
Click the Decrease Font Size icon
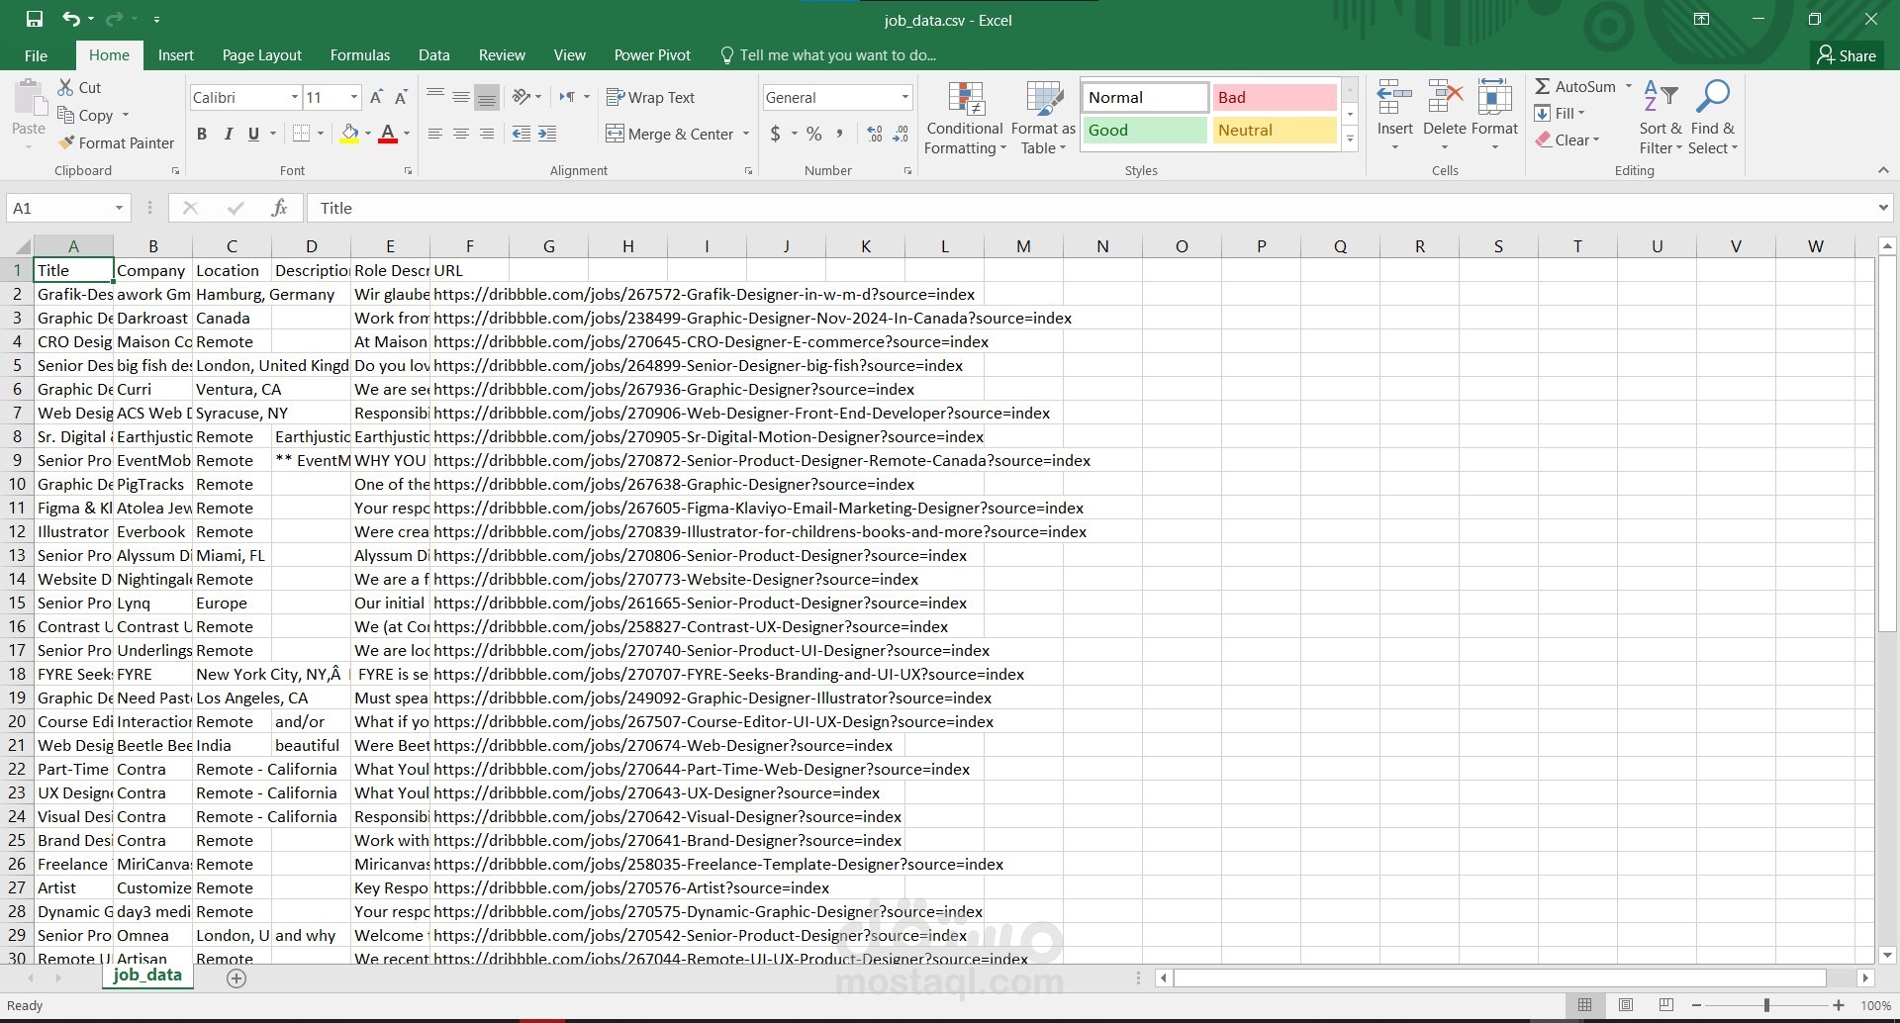click(x=401, y=97)
